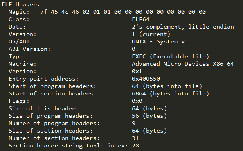This screenshot has width=243, height=151.
Task: Click the '2's complement, little endian' text
Action: [x=183, y=27]
